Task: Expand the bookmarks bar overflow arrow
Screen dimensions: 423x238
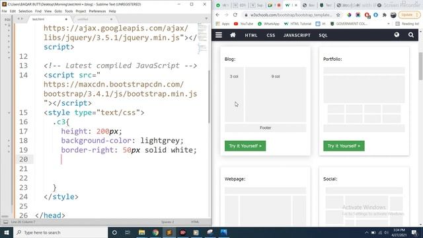Action: coord(389,24)
